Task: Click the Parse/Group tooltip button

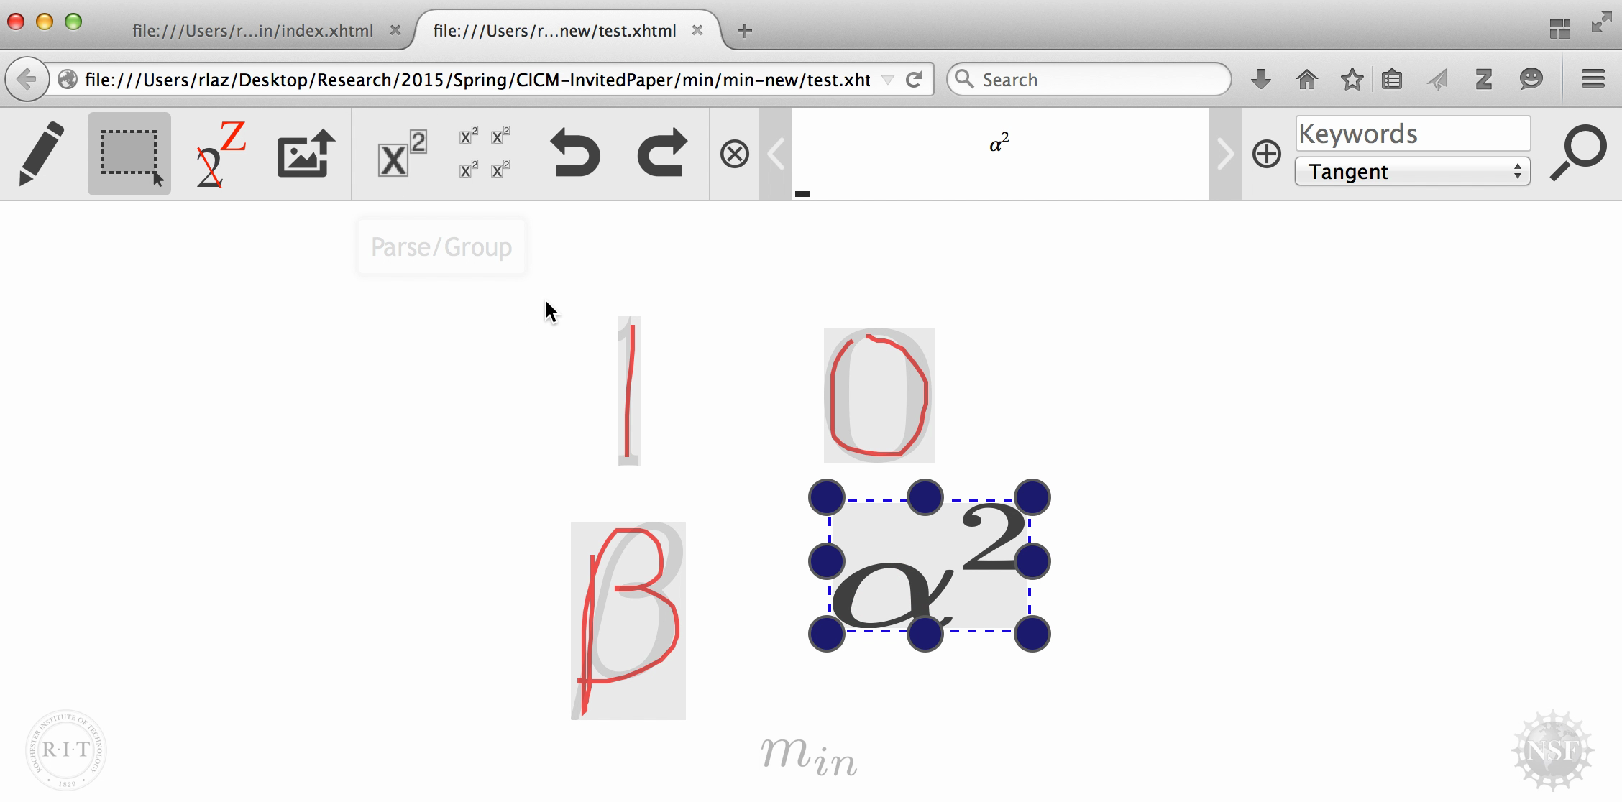Action: 441,246
